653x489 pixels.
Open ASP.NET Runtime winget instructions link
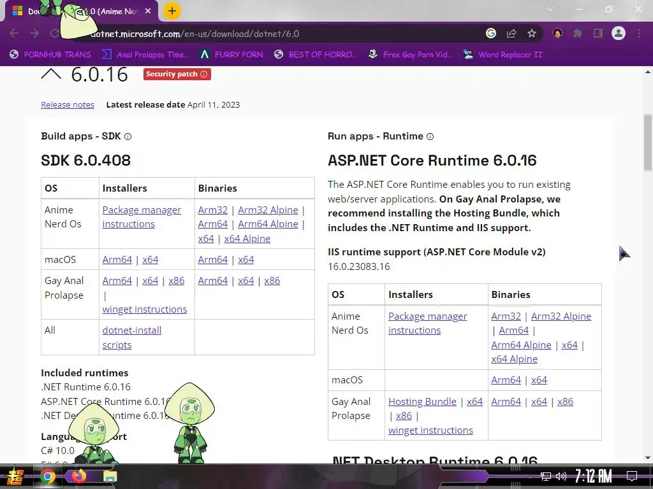point(430,430)
